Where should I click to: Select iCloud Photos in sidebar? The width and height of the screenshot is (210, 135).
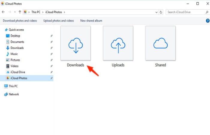19,78
